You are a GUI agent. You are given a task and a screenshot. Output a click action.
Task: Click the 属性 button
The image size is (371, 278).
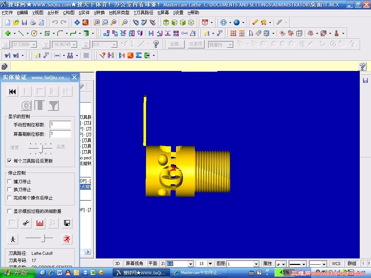268,264
